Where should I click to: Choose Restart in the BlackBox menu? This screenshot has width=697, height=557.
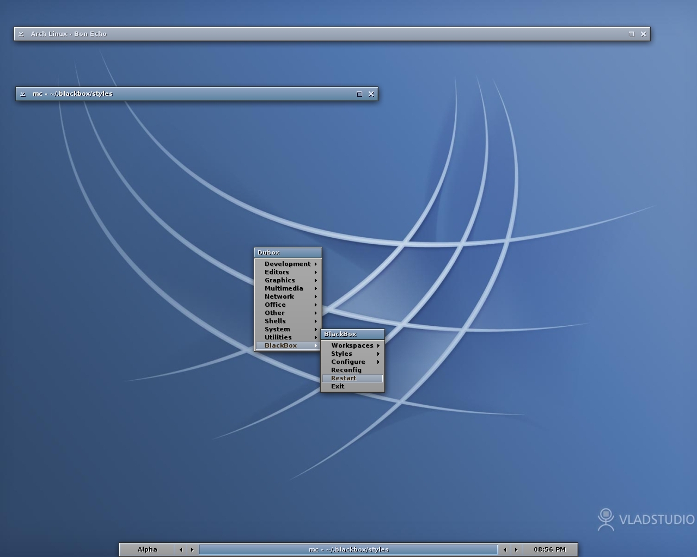[x=352, y=378]
